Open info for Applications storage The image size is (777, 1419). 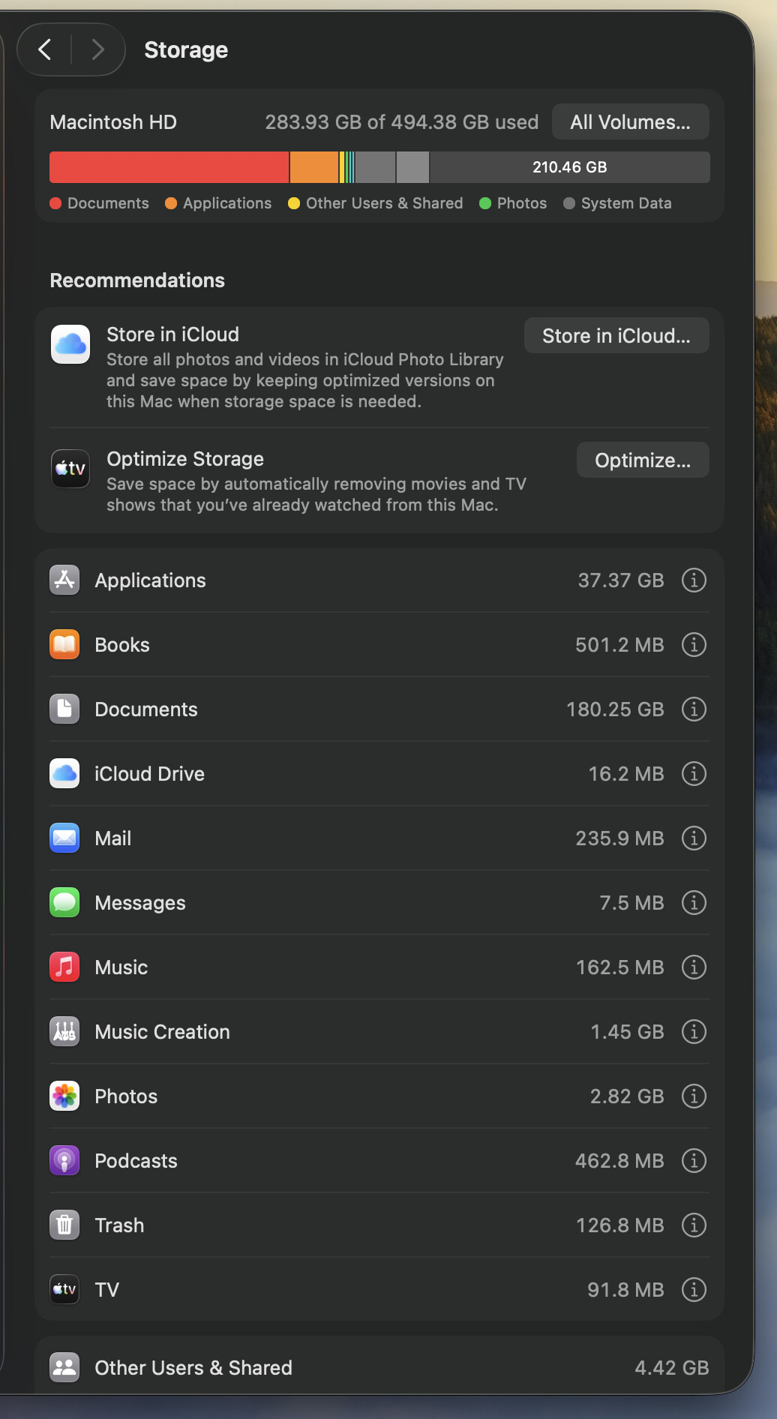pos(694,580)
